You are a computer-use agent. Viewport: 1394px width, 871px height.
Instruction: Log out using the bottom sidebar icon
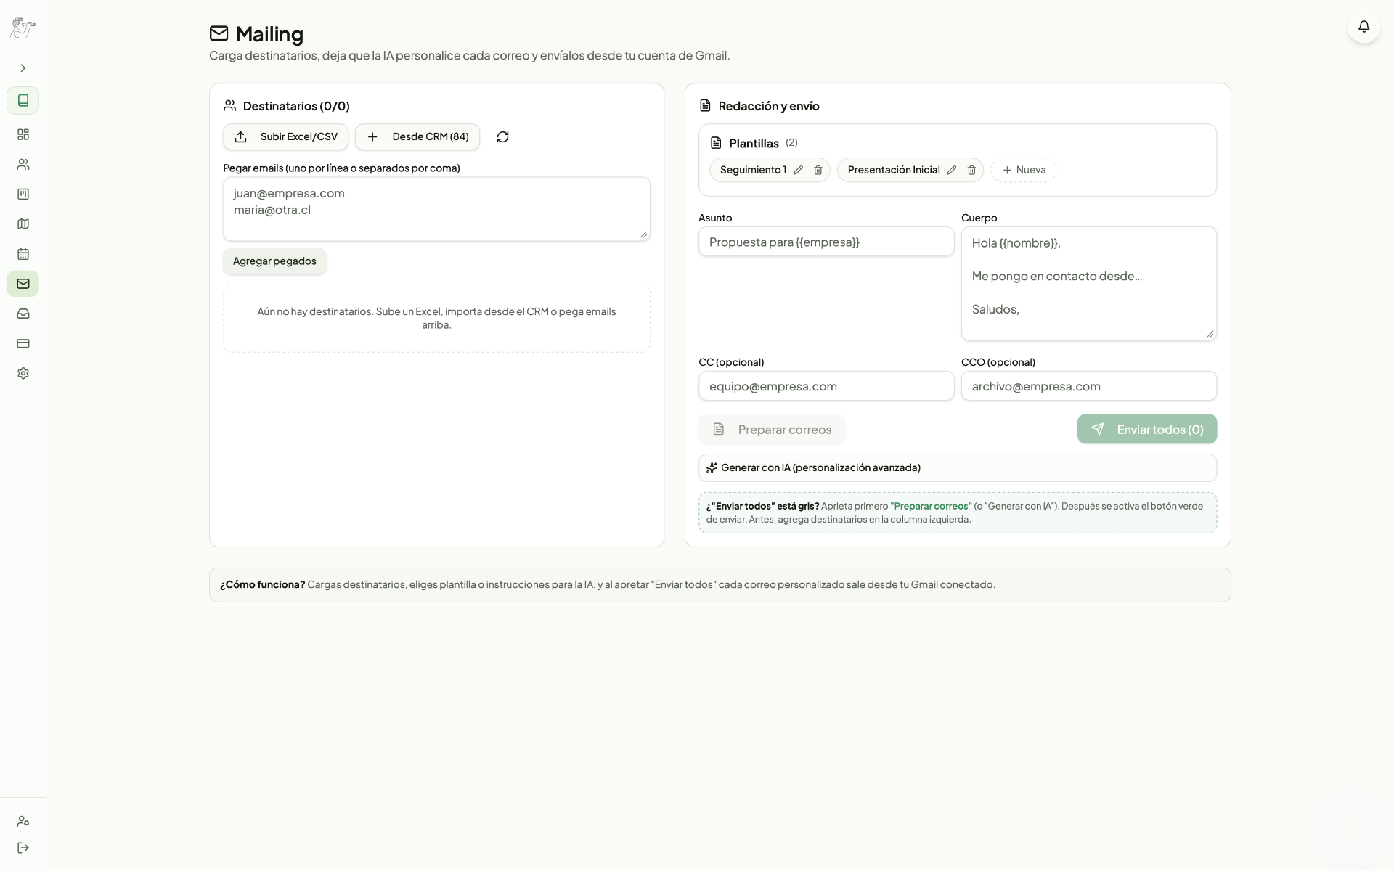[23, 848]
